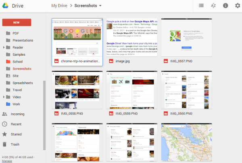Viewport: 242px width, 163px height.
Task: Select the IMG_0557.PNG Google Maps thumbnail
Action: pos(187,38)
